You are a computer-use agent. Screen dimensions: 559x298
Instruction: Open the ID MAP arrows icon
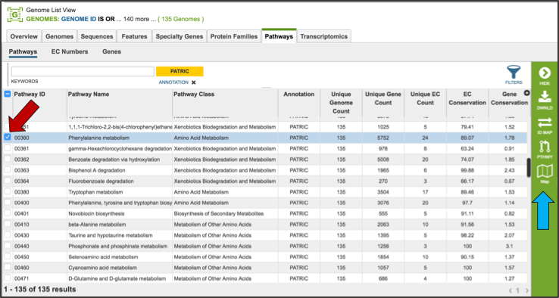545,123
